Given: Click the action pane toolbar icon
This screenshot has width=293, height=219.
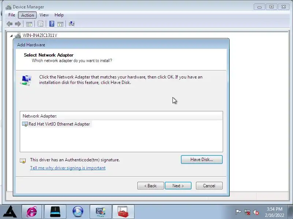Looking at the screenshot, I should (x=60, y=24).
